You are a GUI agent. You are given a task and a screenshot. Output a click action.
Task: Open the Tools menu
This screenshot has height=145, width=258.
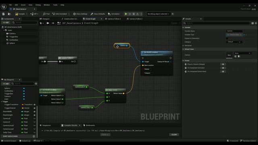55,5
